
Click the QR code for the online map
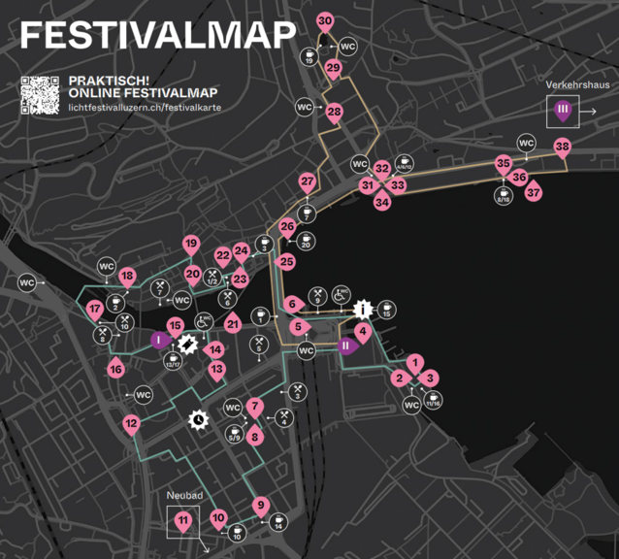click(x=40, y=93)
